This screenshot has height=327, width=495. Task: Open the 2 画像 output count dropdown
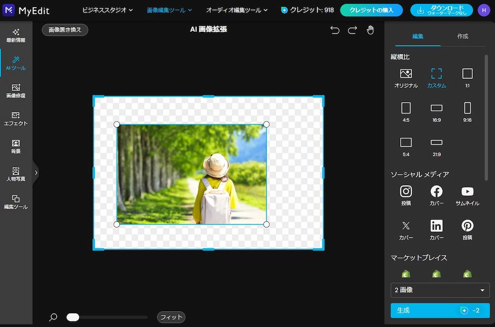tap(440, 290)
